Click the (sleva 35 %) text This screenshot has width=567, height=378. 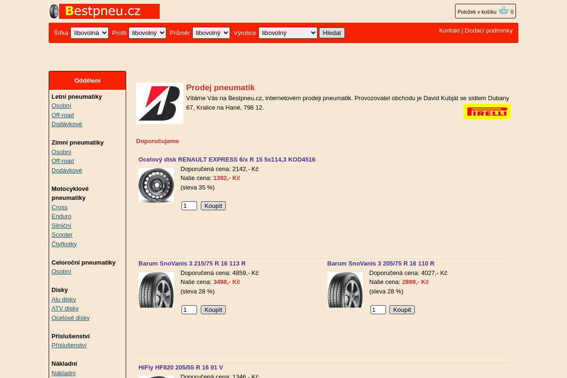coord(198,188)
